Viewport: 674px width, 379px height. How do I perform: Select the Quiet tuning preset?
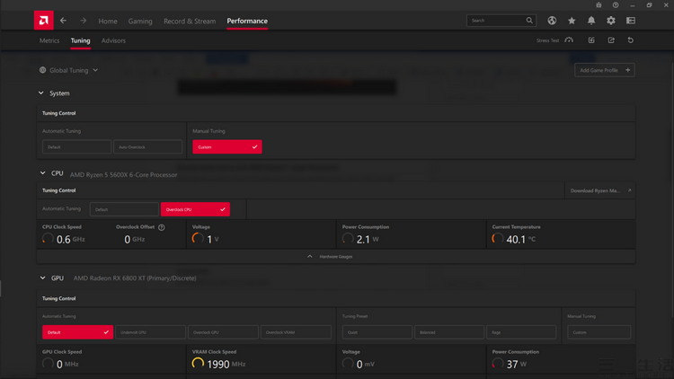pyautogui.click(x=377, y=332)
